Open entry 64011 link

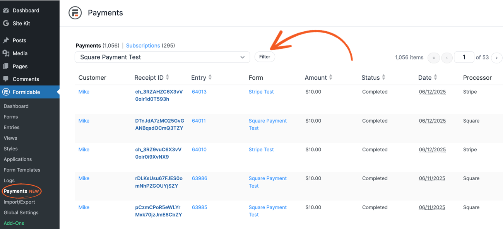click(199, 121)
